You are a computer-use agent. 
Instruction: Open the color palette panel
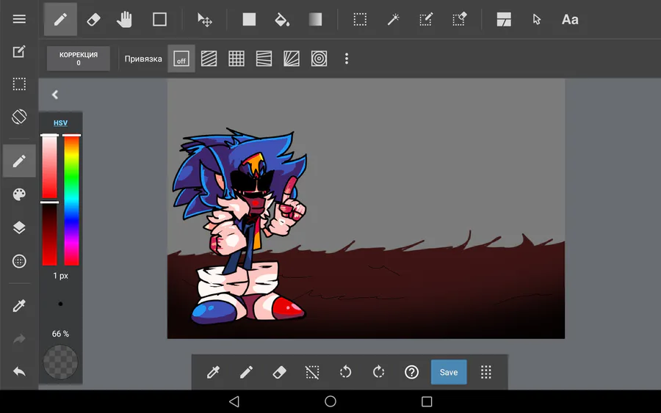pos(19,194)
